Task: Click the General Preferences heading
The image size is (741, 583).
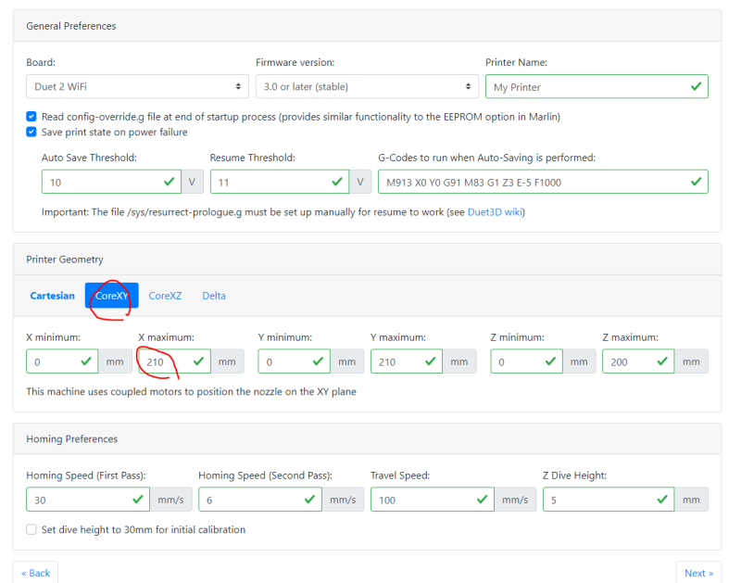Action: click(71, 26)
